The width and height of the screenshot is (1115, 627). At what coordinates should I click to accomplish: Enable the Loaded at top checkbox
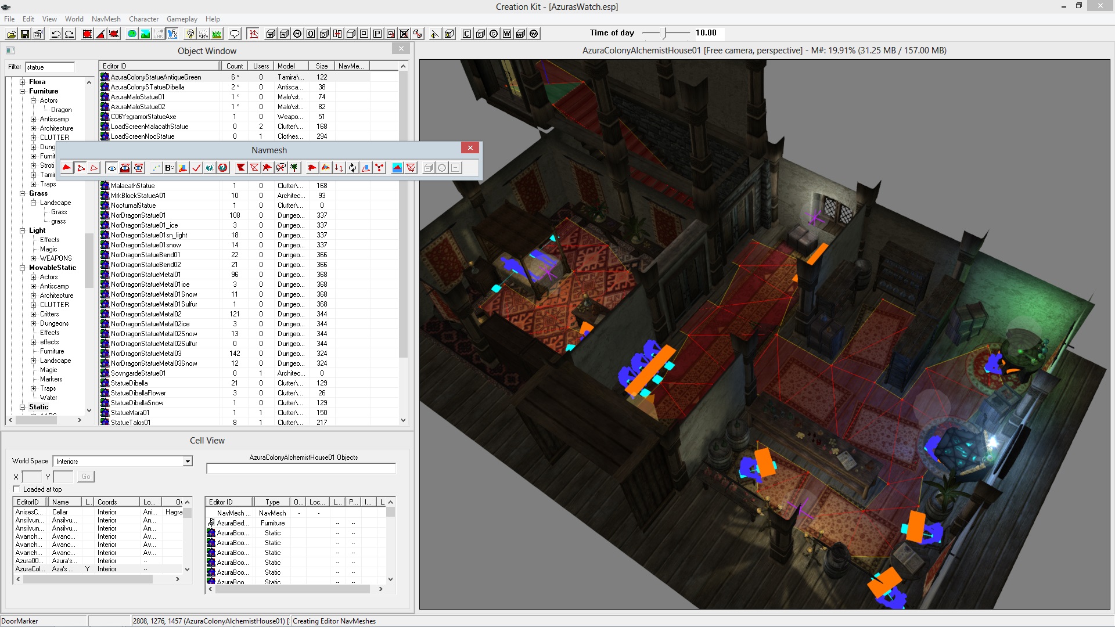17,489
